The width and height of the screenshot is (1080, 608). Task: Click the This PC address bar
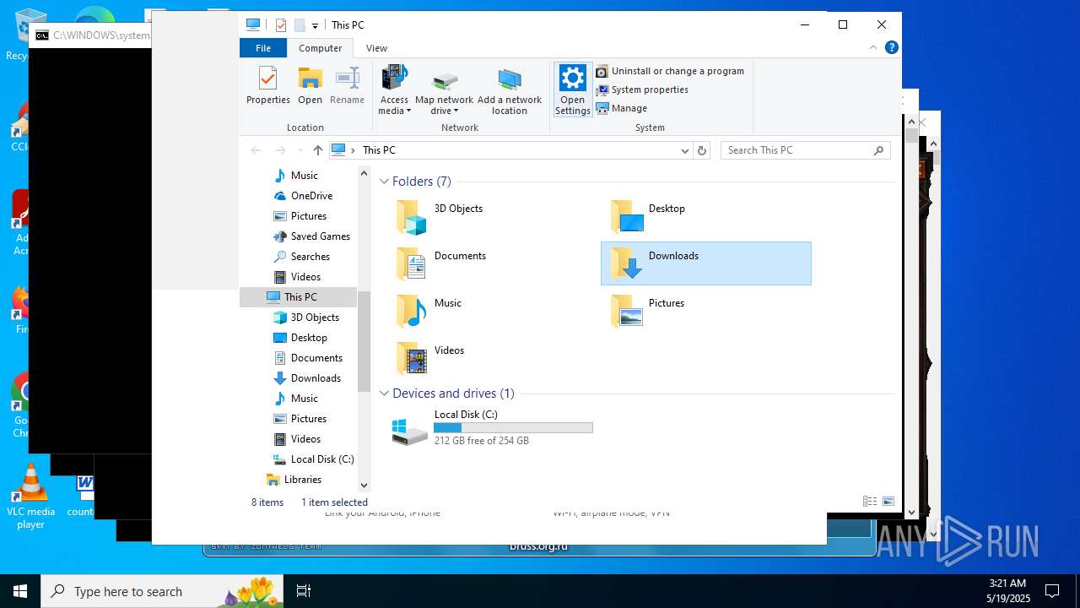(x=510, y=150)
